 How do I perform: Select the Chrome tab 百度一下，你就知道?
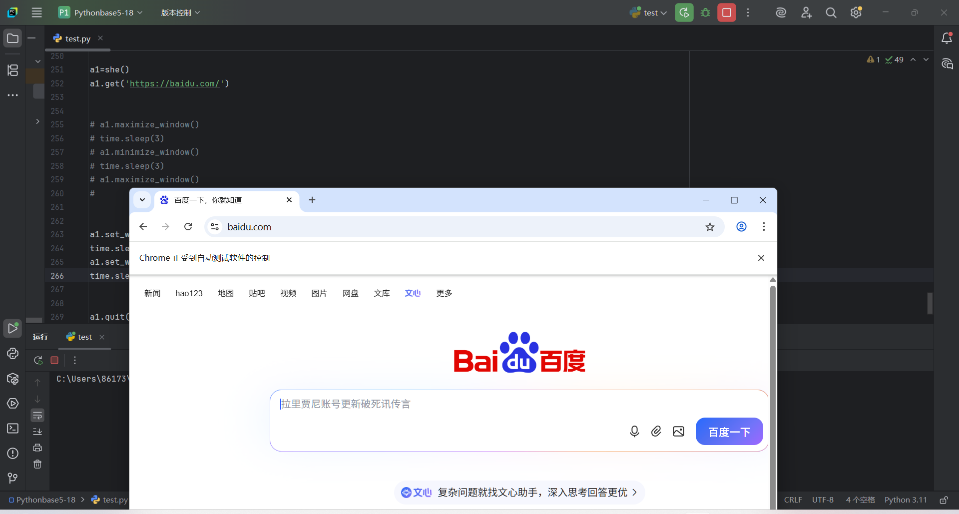227,200
